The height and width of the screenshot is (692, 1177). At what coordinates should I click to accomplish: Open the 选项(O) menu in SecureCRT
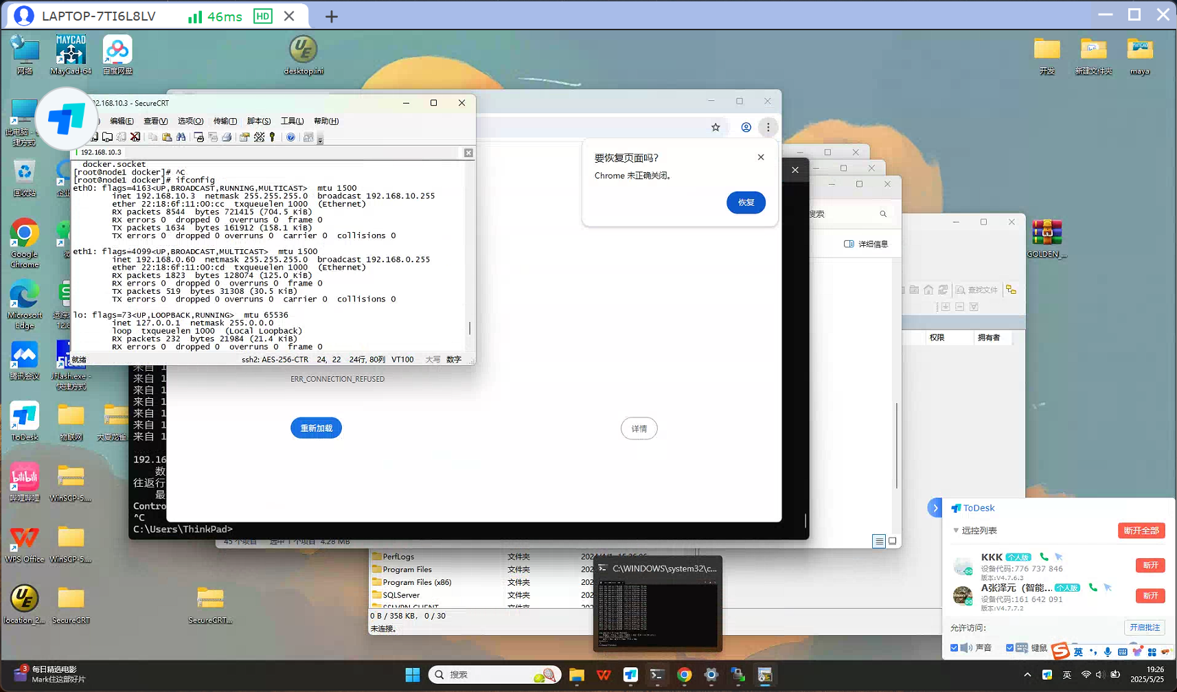(x=190, y=121)
